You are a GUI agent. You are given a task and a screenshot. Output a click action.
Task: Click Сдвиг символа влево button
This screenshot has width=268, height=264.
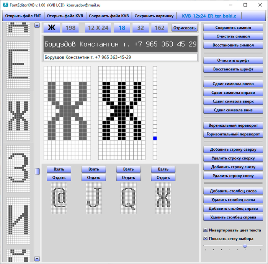233,84
